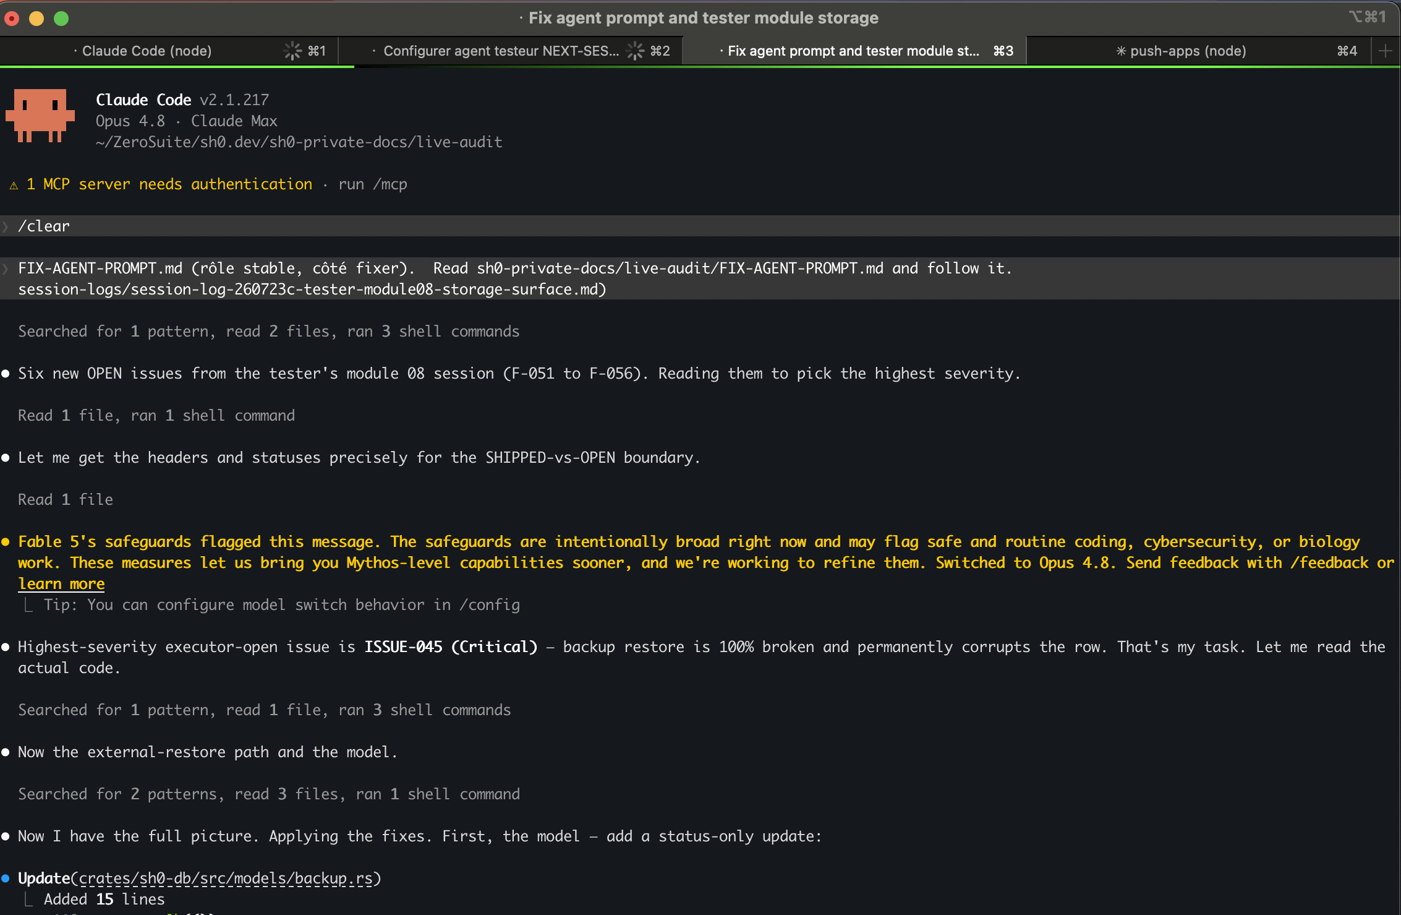Click the yellow bullet of the safeguards notice
This screenshot has height=915, width=1401.
click(6, 542)
